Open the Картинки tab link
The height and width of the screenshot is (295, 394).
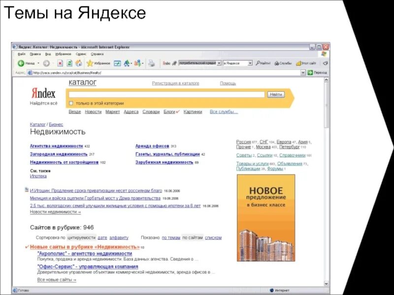pyautogui.click(x=193, y=112)
